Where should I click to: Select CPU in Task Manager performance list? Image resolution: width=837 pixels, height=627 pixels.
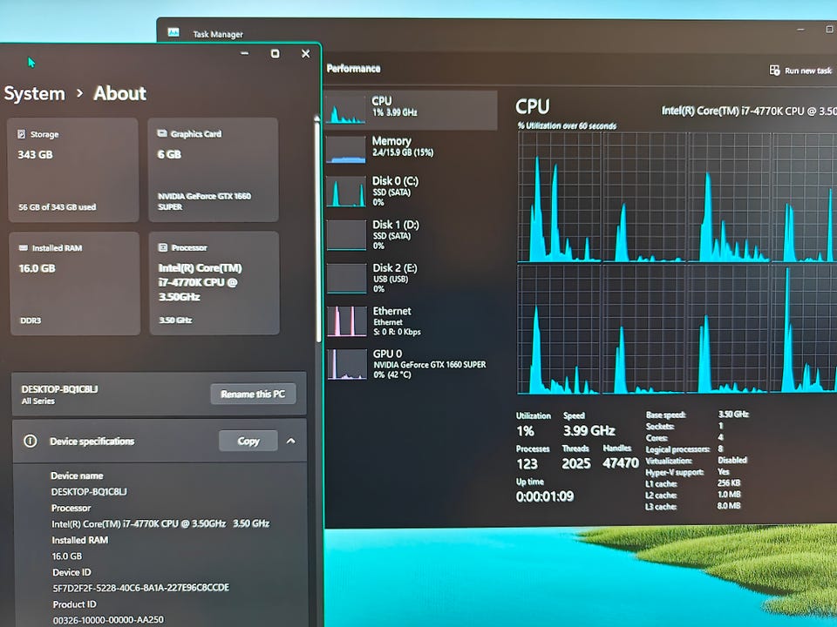click(411, 110)
